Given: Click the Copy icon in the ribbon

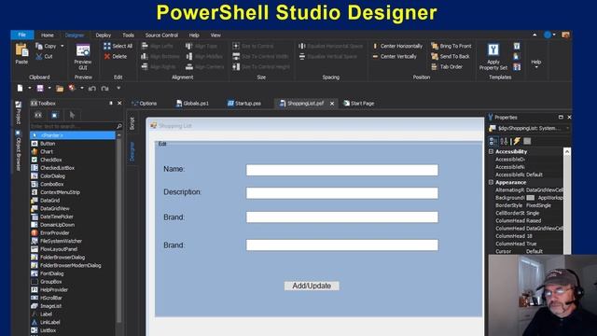Looking at the screenshot, I should (x=39, y=46).
